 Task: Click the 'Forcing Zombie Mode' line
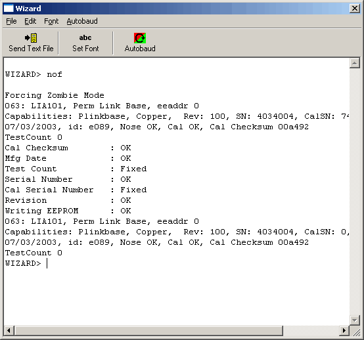[55, 95]
